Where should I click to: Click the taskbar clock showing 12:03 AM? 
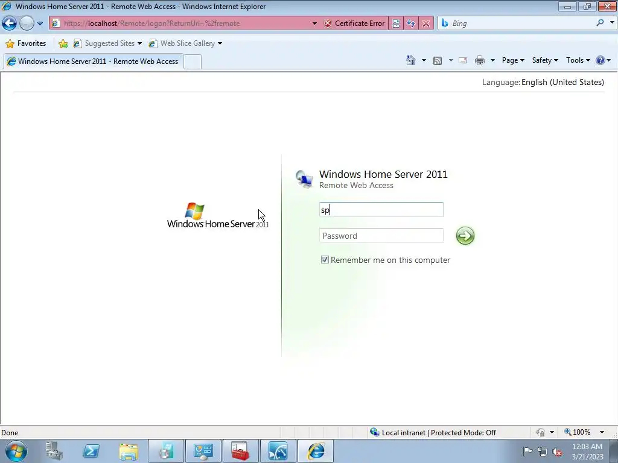point(587,452)
